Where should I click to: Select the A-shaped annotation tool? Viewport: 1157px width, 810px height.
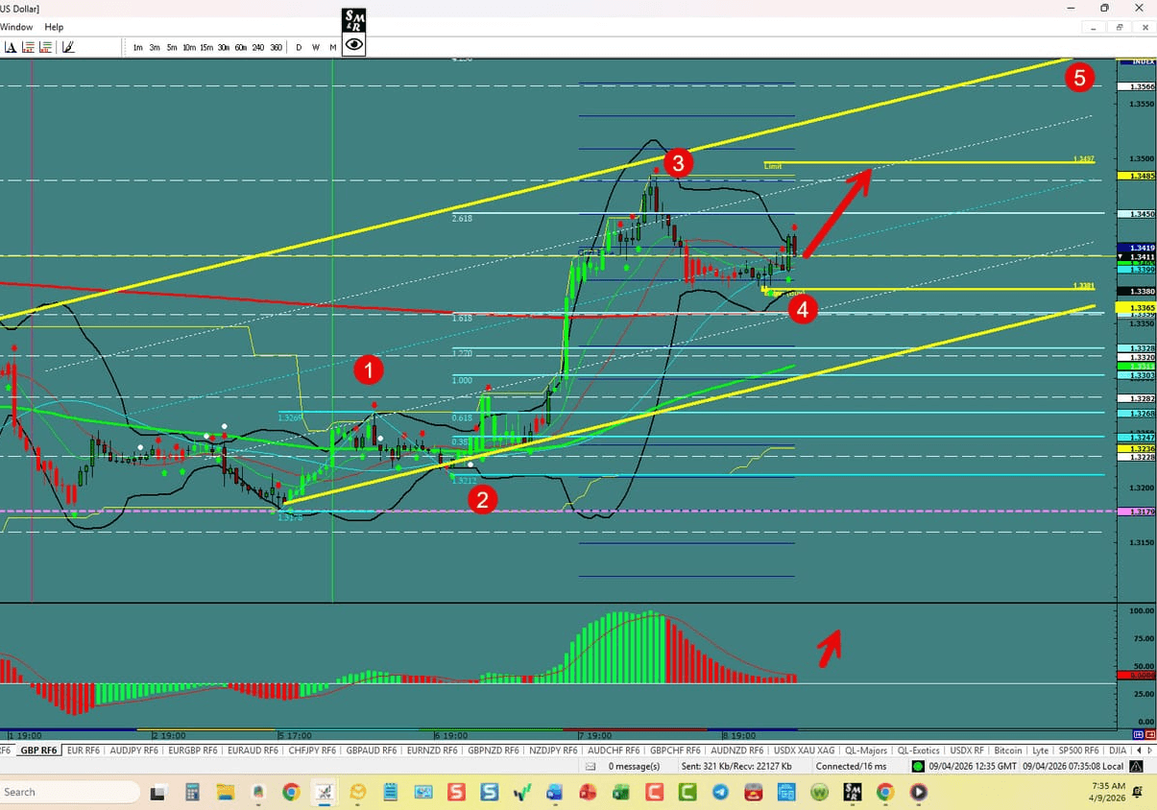11,46
